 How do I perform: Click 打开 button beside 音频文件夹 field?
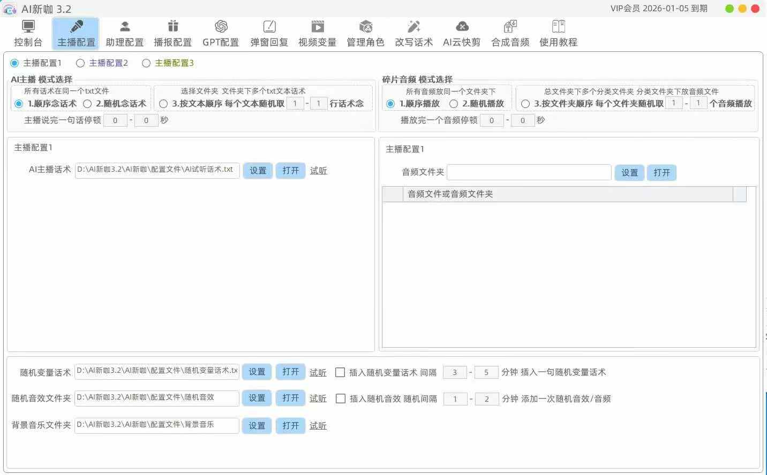(661, 173)
